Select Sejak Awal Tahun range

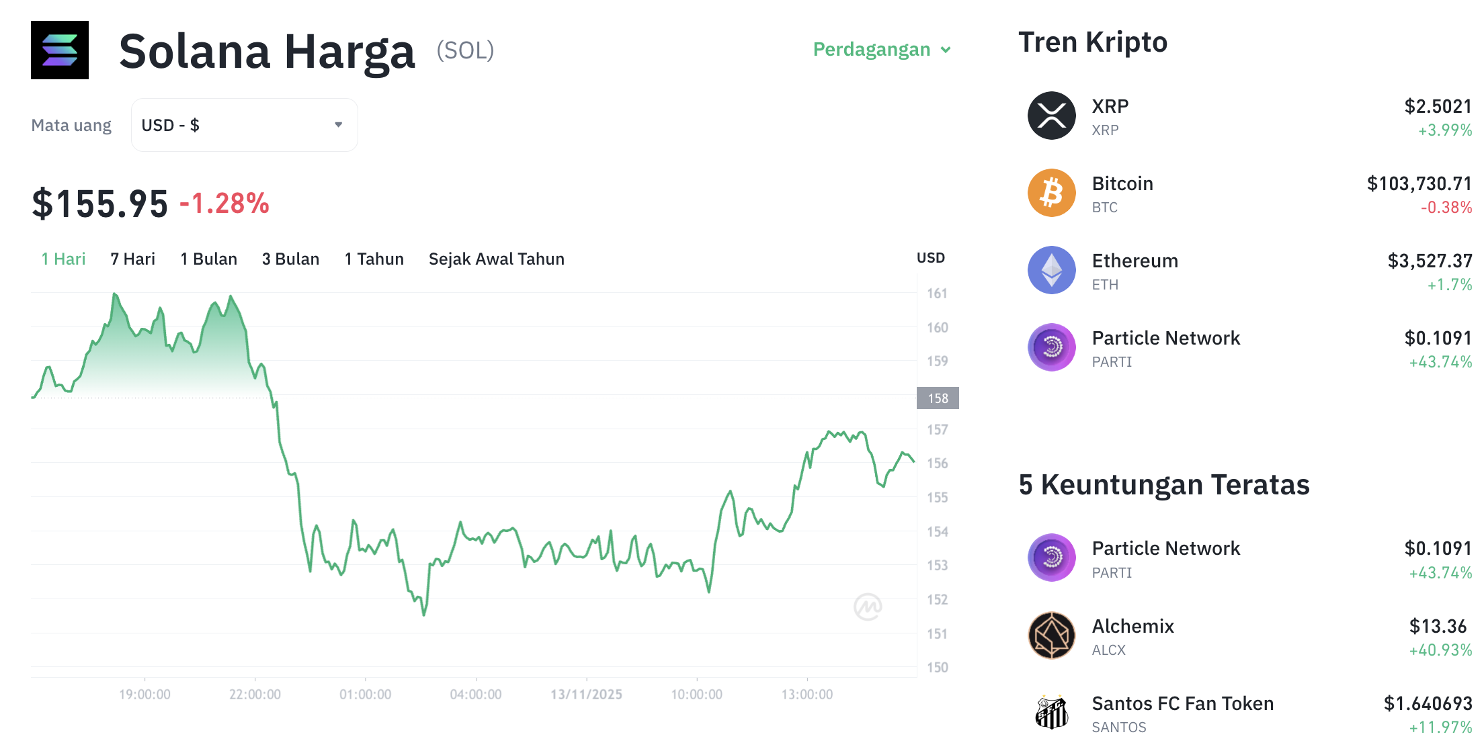tap(496, 259)
